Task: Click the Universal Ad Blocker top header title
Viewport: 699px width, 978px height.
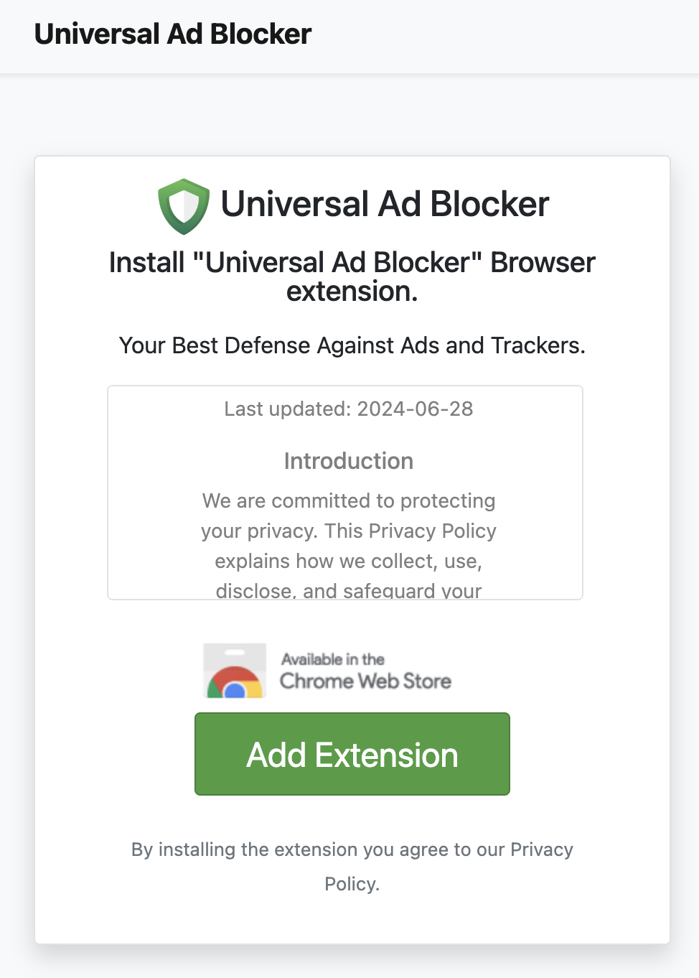Action: coord(173,34)
